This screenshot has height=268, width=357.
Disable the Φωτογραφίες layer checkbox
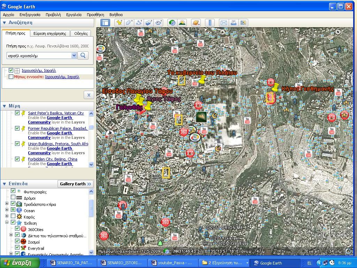pyautogui.click(x=13, y=191)
